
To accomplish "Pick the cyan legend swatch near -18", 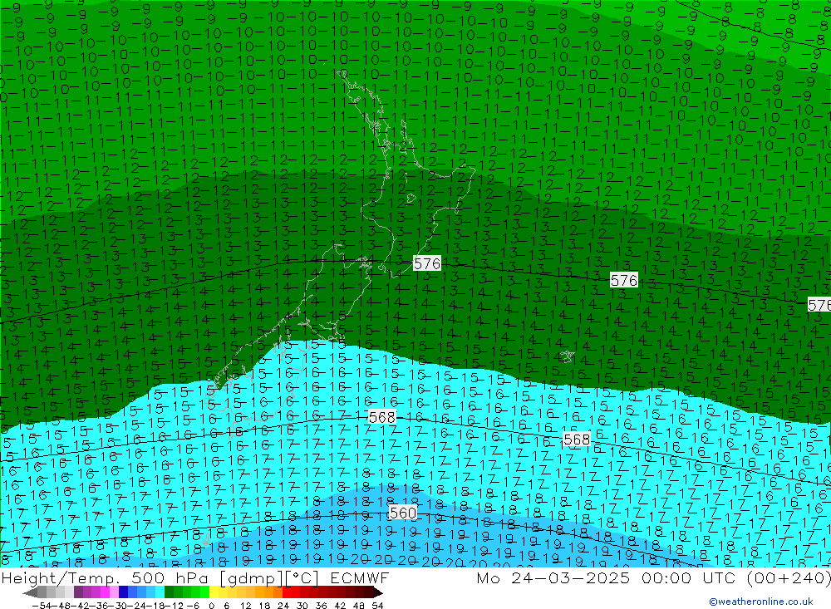I will pos(160,592).
